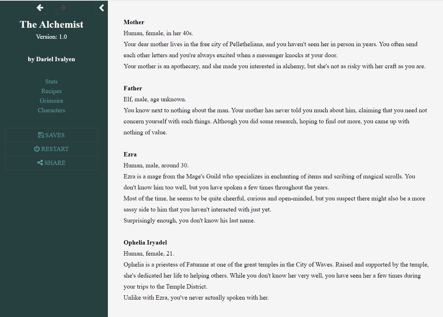This screenshot has height=317, width=443.
Task: Open the Recipes page
Action: click(x=51, y=91)
